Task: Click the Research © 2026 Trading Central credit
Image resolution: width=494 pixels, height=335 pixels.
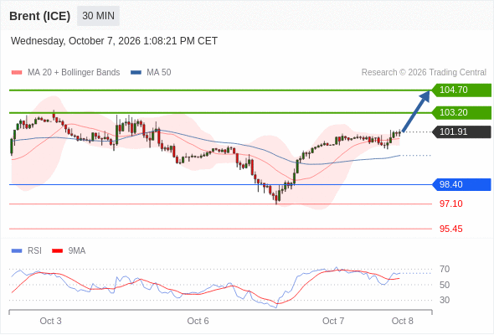Action: click(424, 73)
